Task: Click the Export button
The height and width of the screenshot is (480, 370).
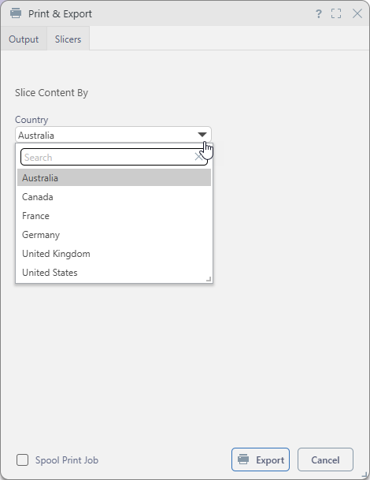Action: [x=261, y=460]
